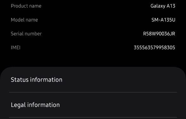Click the word Legal in Legal information
This screenshot has width=186, height=119.
(18, 105)
